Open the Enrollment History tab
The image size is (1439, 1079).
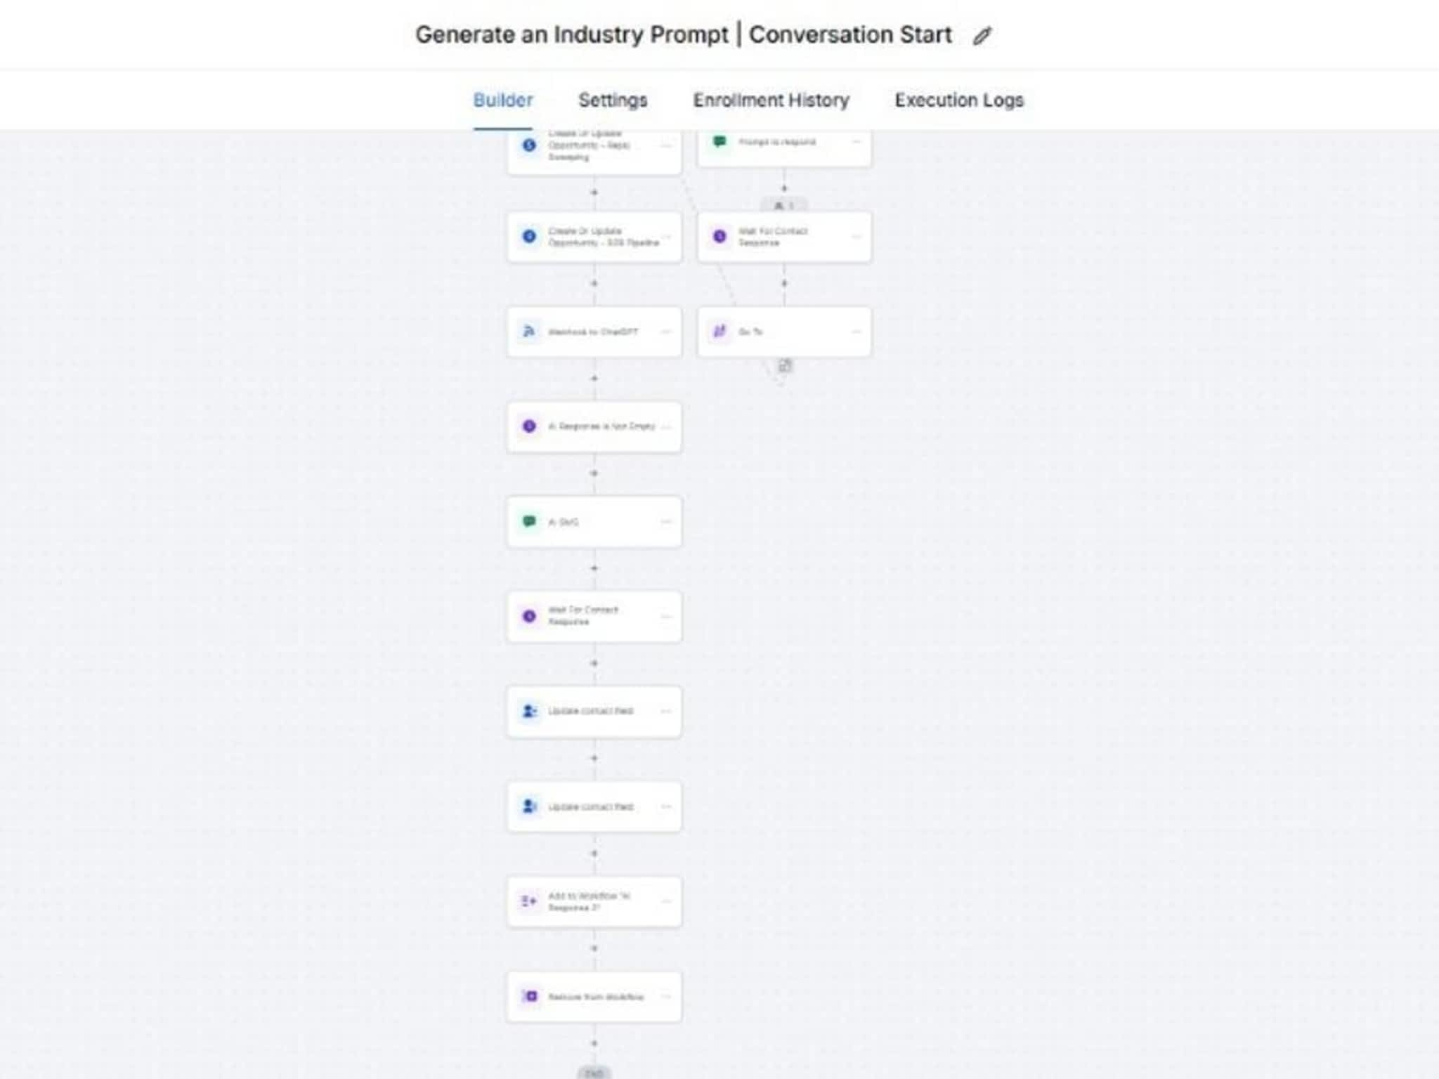tap(771, 100)
